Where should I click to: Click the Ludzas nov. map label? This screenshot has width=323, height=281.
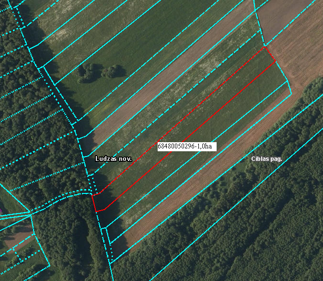[x=114, y=158]
